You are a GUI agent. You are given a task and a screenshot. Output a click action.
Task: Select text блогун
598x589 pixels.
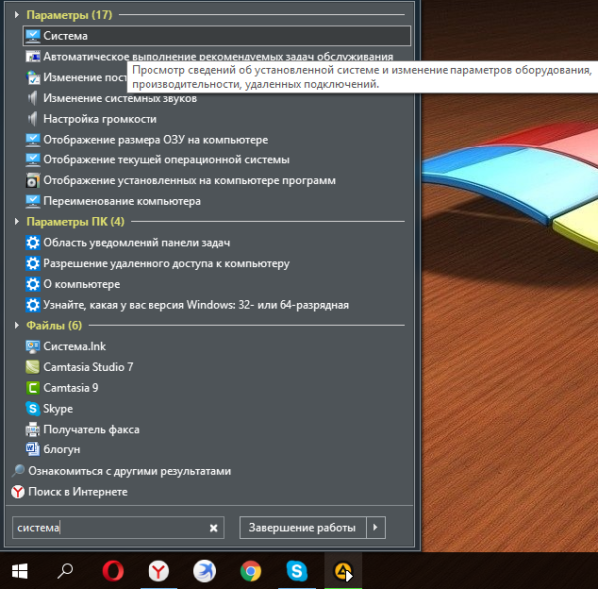tap(62, 449)
